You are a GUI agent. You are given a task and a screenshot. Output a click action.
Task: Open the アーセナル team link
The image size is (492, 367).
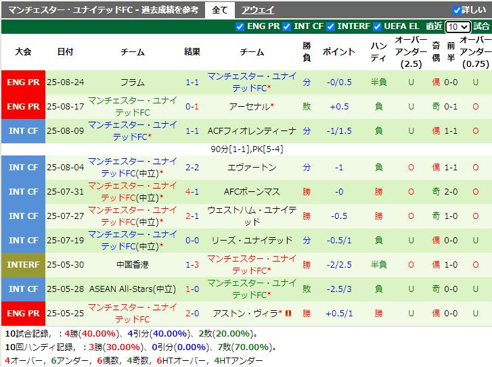pos(250,107)
